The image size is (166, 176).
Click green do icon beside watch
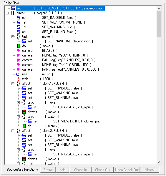pos(24,126)
